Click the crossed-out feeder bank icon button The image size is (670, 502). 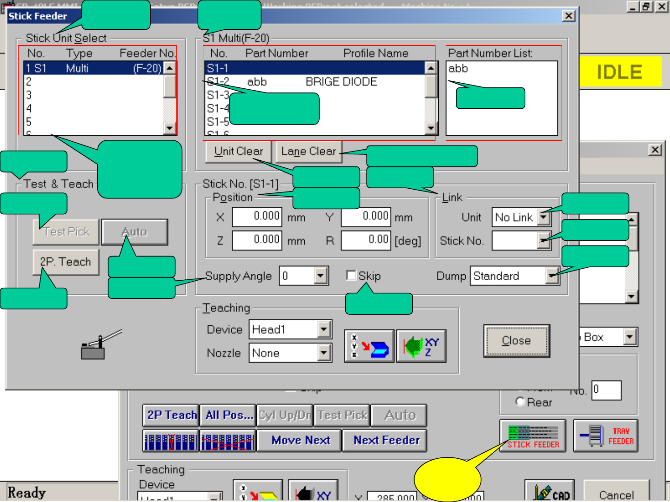tap(228, 441)
